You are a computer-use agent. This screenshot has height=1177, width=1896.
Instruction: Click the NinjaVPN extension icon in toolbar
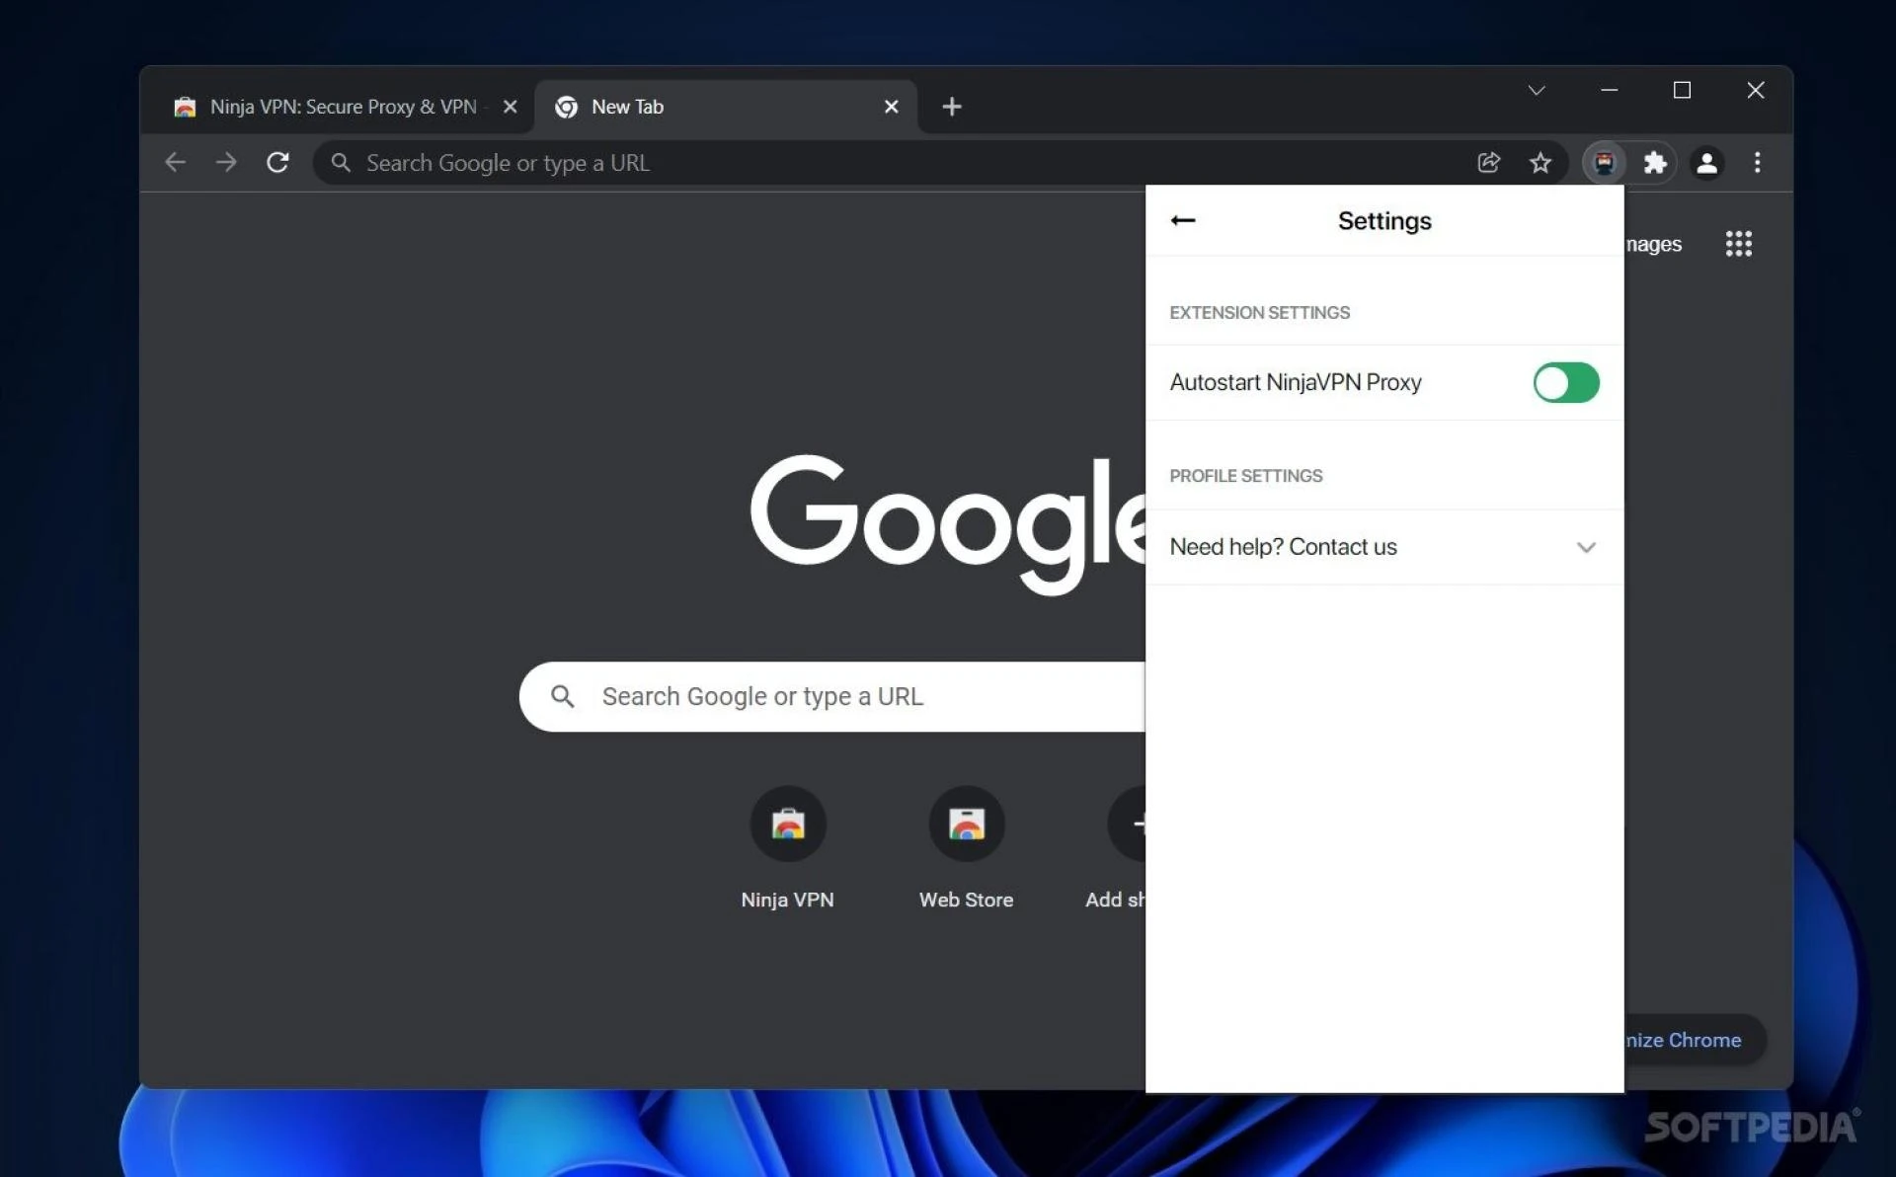coord(1604,163)
